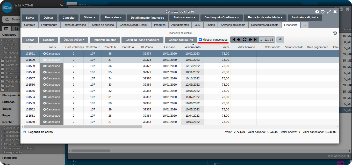
Task: Click the grid's horizontal scrollbar thumb
Action: point(82,127)
